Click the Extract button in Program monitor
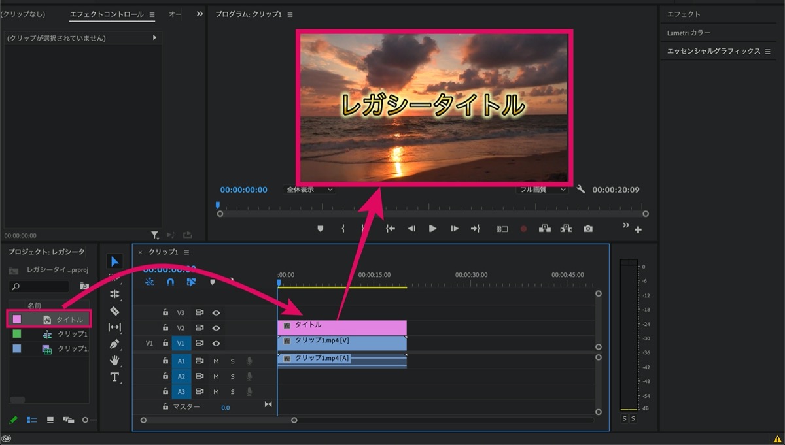The height and width of the screenshot is (445, 785). click(567, 229)
